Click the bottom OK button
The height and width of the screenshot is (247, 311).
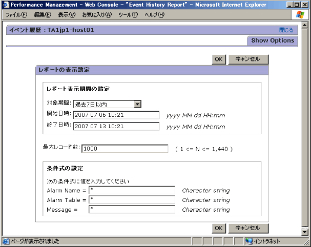pos(219,228)
